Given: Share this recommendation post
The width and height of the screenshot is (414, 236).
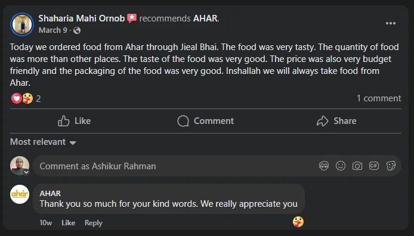Looking at the screenshot, I should [x=336, y=121].
